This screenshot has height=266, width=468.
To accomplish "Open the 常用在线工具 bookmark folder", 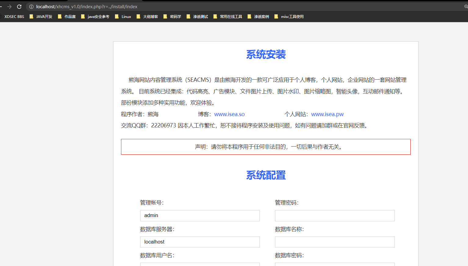I will pyautogui.click(x=228, y=17).
